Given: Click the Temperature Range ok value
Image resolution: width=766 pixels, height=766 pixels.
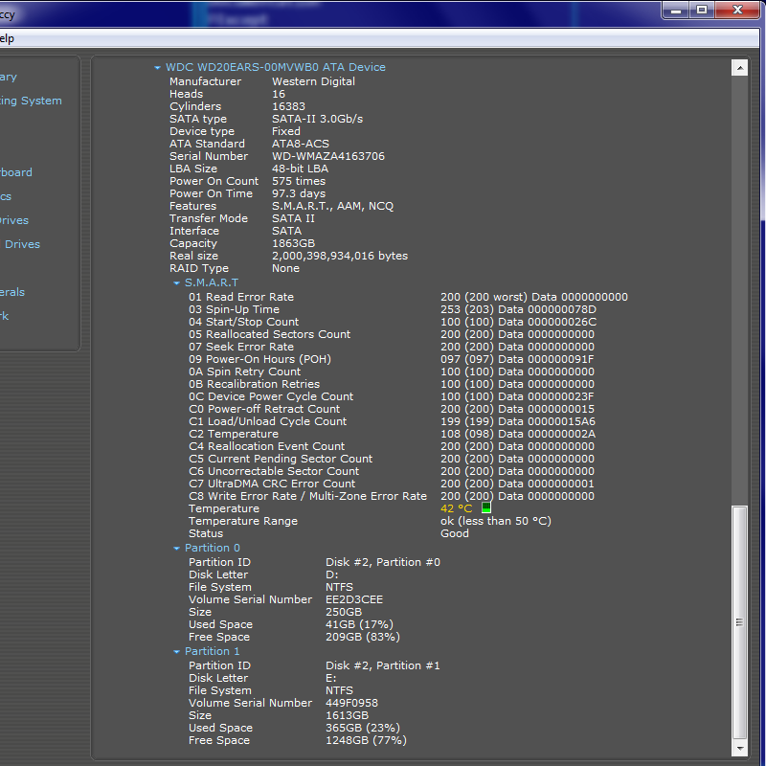Looking at the screenshot, I should [x=495, y=521].
